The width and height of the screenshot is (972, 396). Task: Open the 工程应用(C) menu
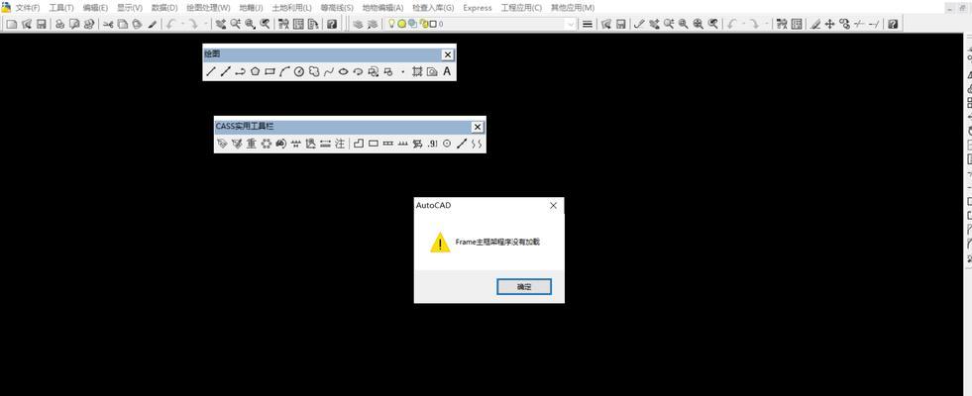coord(521,8)
